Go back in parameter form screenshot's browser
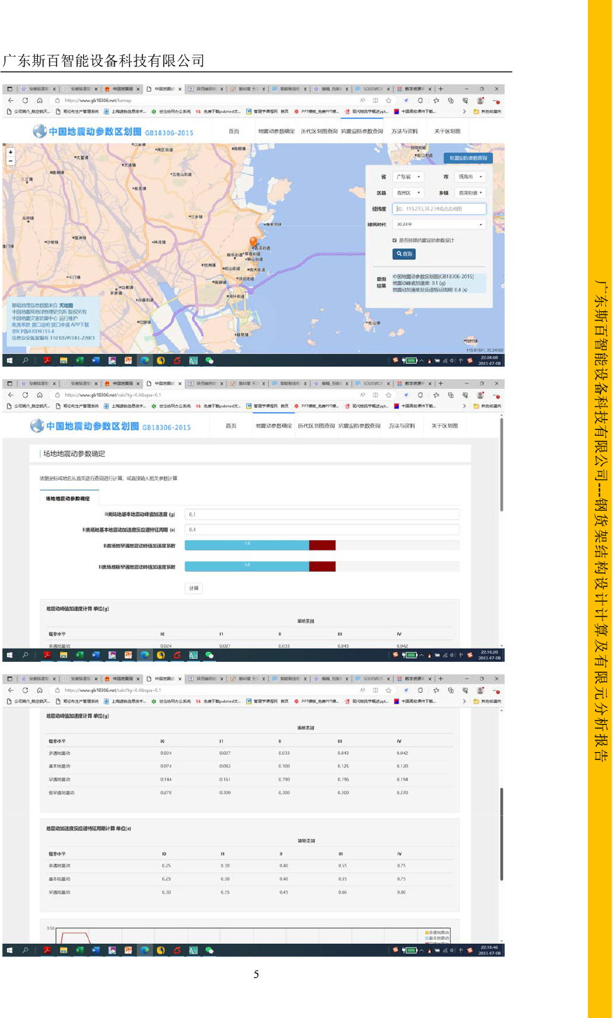 10,395
